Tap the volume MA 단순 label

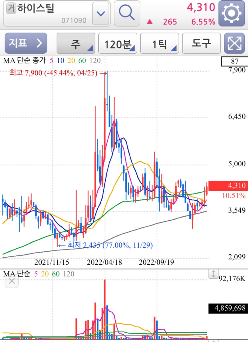click(17, 274)
